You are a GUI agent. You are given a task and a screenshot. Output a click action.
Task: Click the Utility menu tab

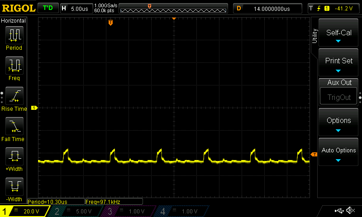pos(314,36)
